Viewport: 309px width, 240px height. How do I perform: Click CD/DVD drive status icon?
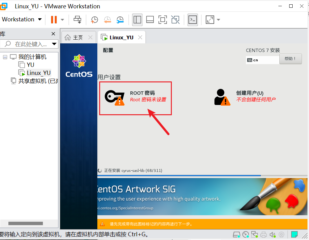246,235
